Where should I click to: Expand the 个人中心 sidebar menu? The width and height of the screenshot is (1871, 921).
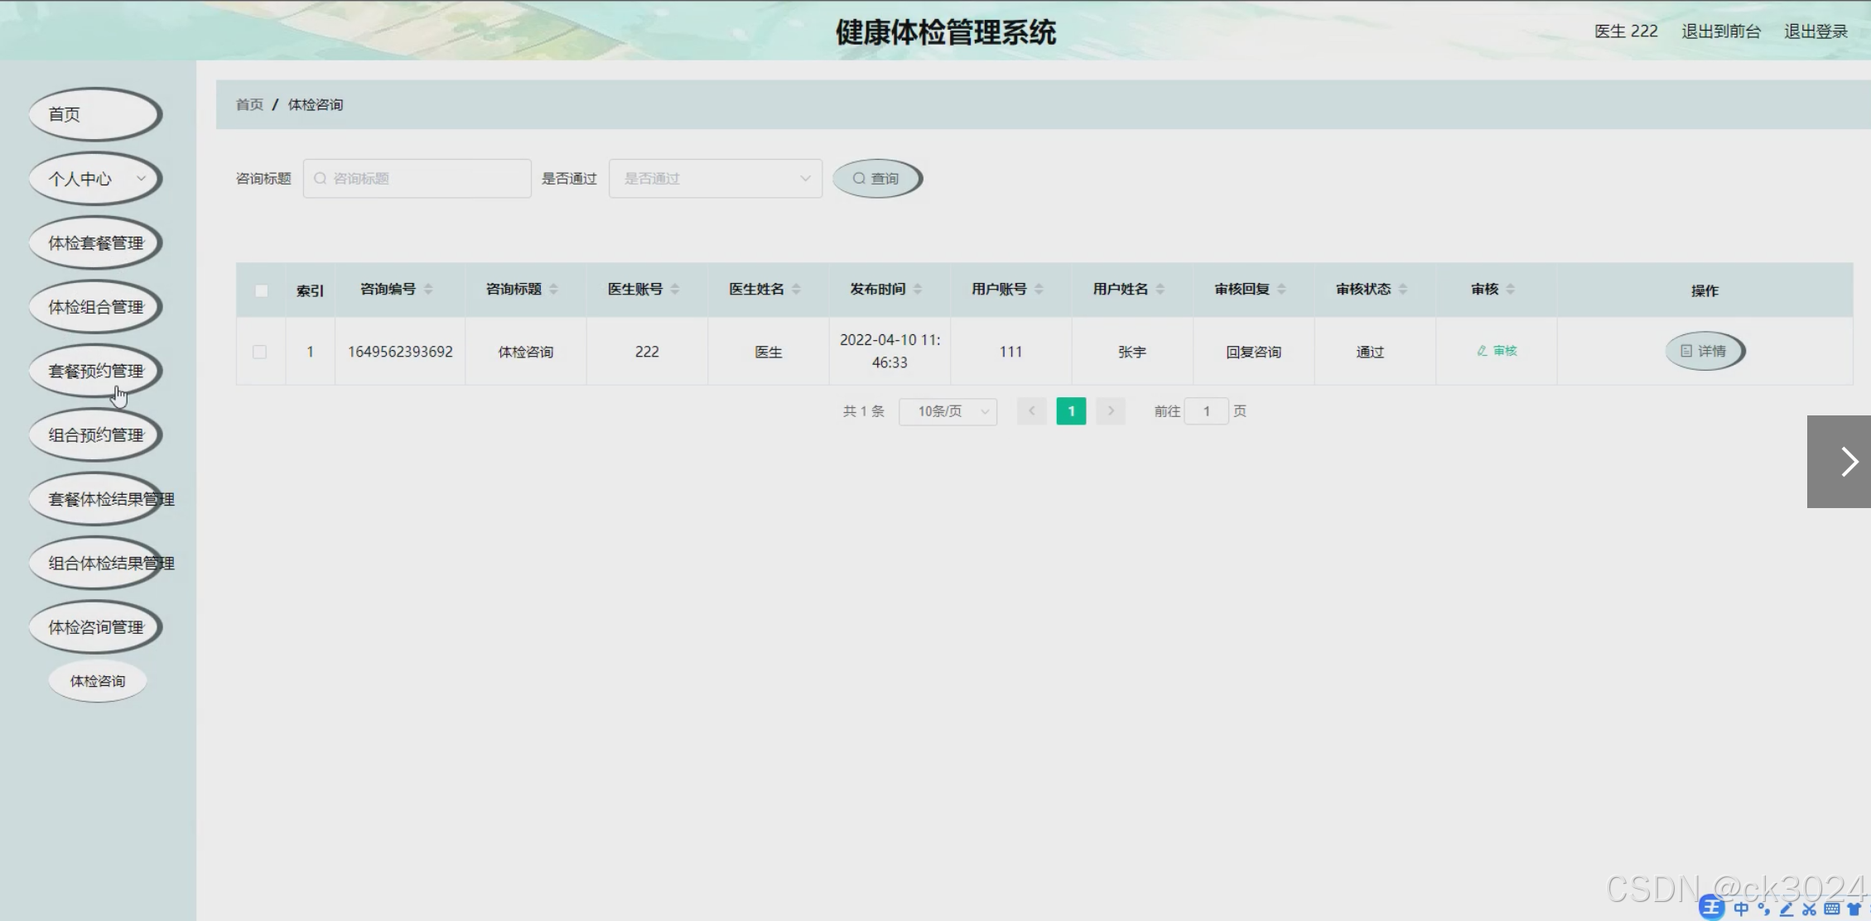click(95, 179)
